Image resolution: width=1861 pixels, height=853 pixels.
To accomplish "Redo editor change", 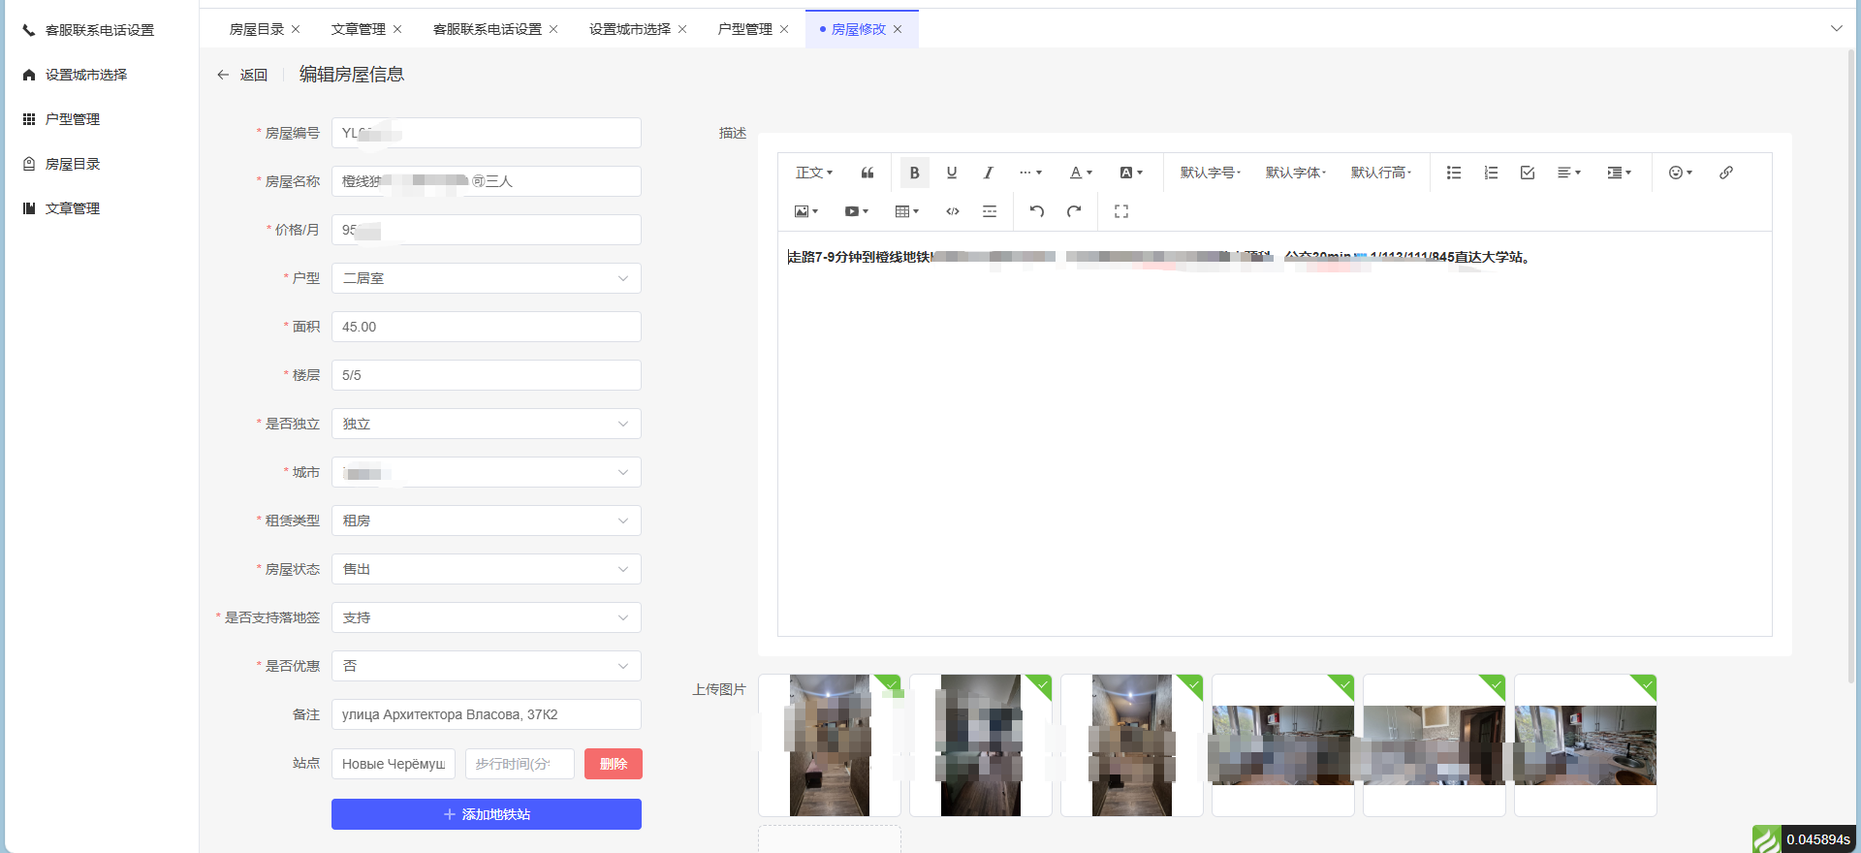I will [x=1074, y=211].
